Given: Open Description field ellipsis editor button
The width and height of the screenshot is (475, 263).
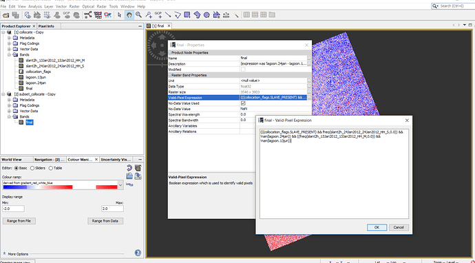Looking at the screenshot, I should click(x=309, y=64).
